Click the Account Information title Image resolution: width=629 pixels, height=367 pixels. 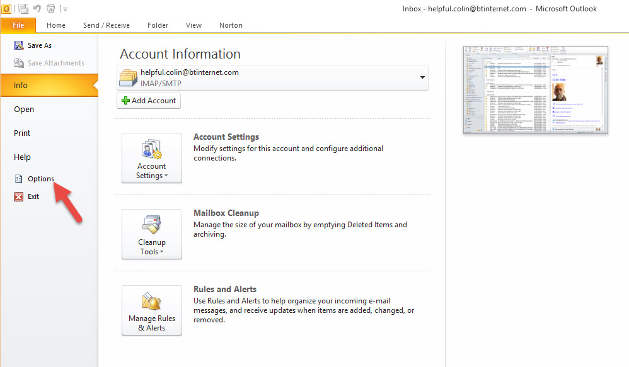[x=180, y=54]
